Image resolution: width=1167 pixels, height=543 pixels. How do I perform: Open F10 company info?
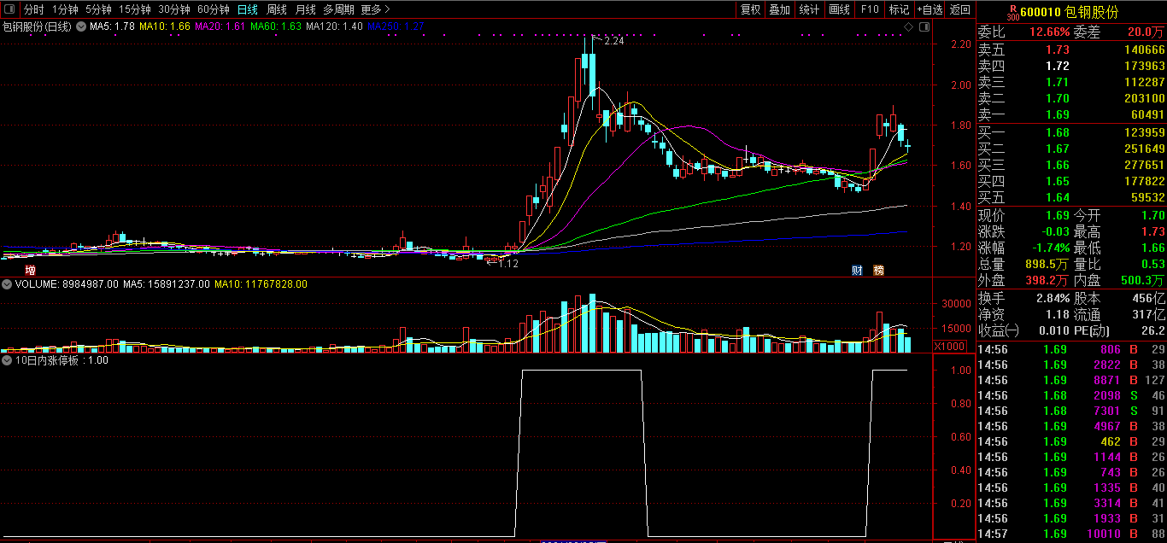(x=870, y=9)
